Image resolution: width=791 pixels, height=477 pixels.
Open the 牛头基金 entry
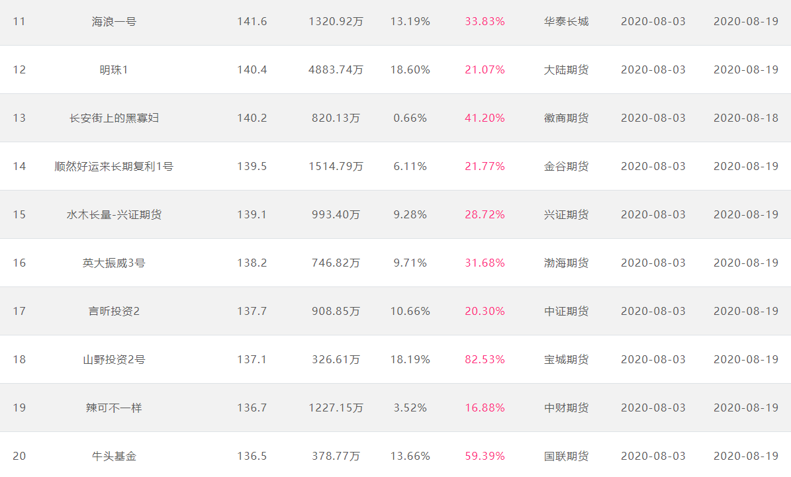point(114,456)
